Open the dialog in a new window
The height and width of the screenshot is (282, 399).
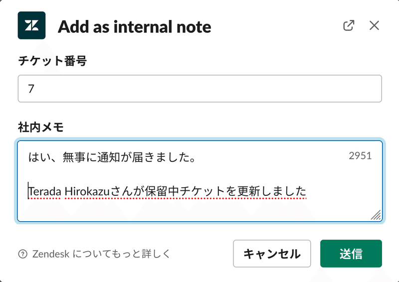point(349,25)
